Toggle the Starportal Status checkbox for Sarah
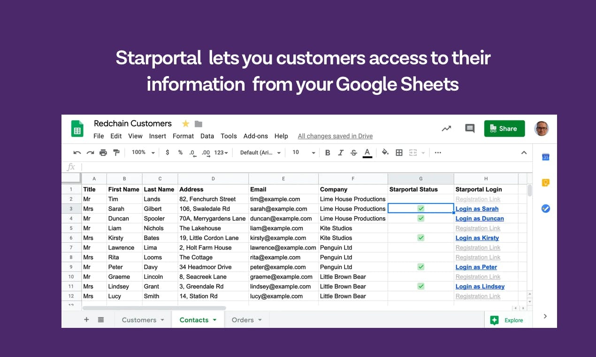Screen dimensions: 596x357 [x=420, y=208]
